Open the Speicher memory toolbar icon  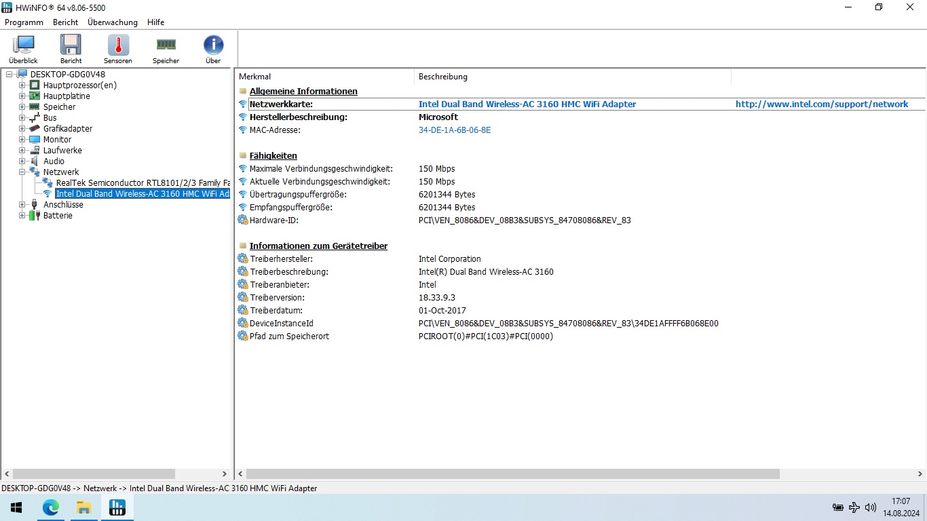[x=166, y=49]
